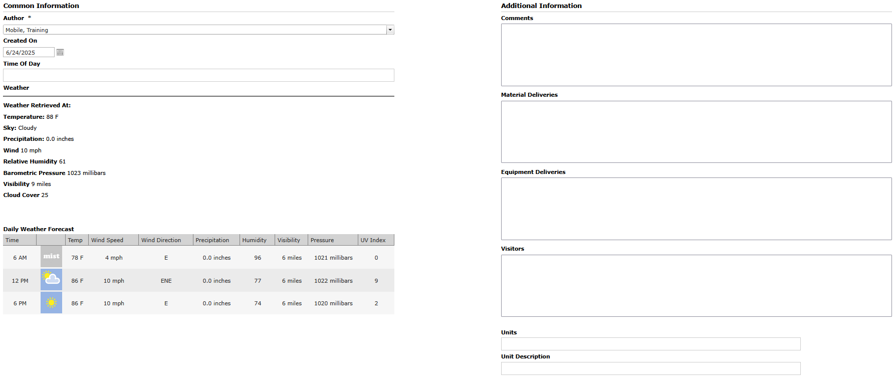The image size is (896, 376).
Task: Click the Relative Humidity 61 line
Action: [x=35, y=161]
